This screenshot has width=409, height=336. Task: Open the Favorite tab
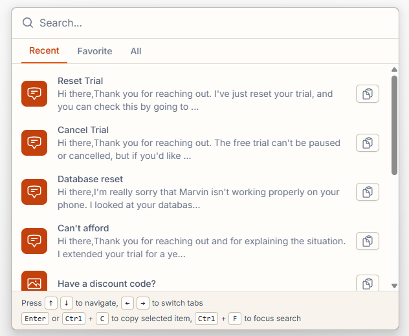[94, 51]
